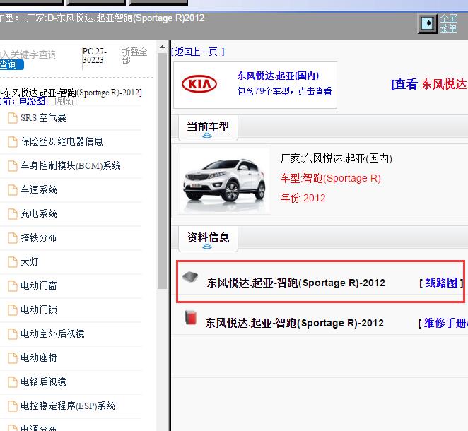Select the 电动座椅 entry
The height and width of the screenshot is (431, 468).
tap(39, 358)
